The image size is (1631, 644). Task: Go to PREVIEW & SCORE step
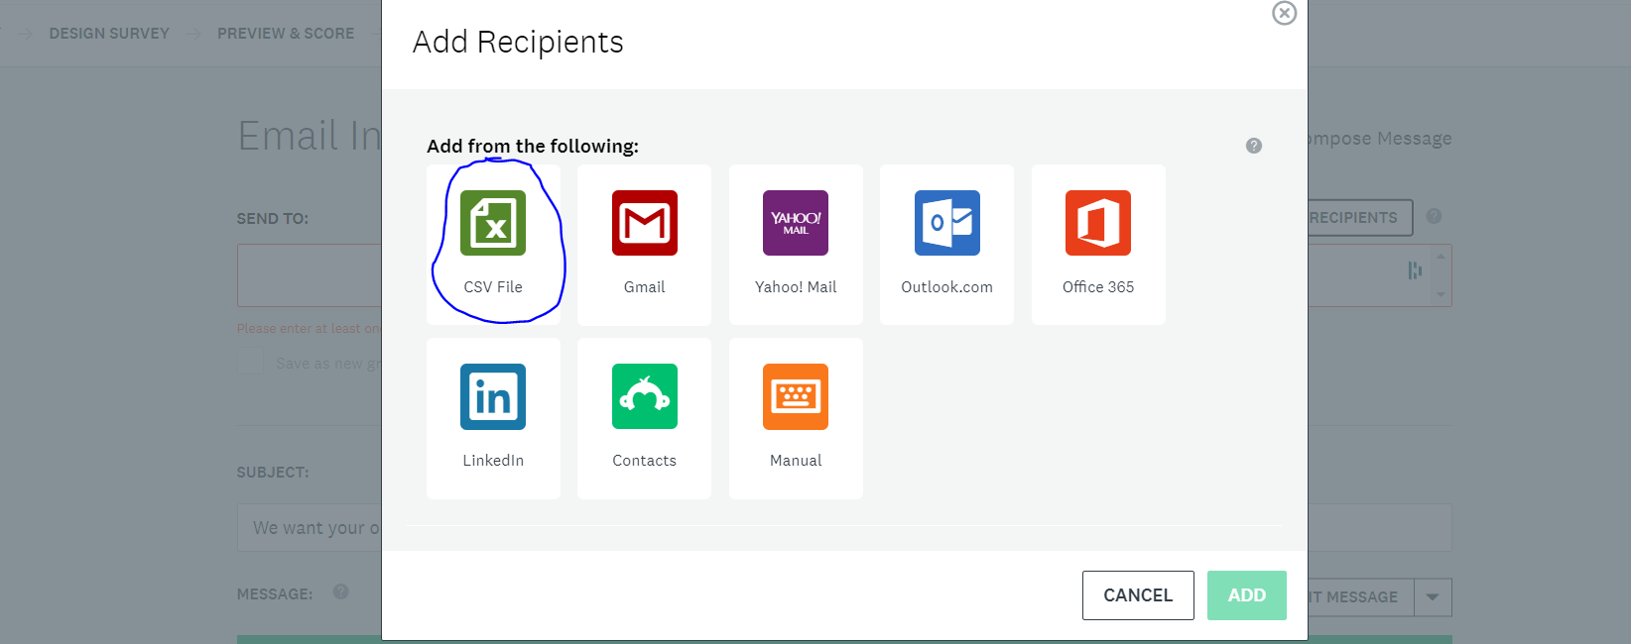point(286,34)
